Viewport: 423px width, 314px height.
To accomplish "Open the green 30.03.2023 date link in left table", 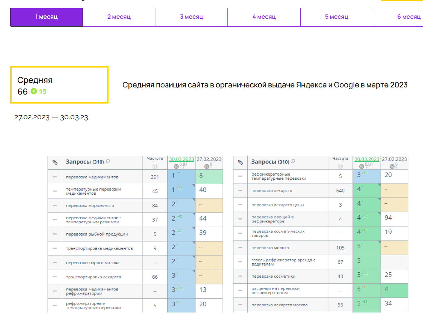I will pos(181,159).
